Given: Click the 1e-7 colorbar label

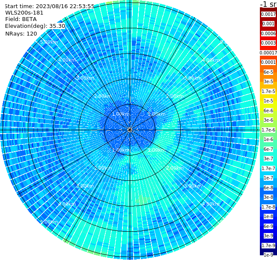Looking at the screenshot, I should [x=268, y=178].
